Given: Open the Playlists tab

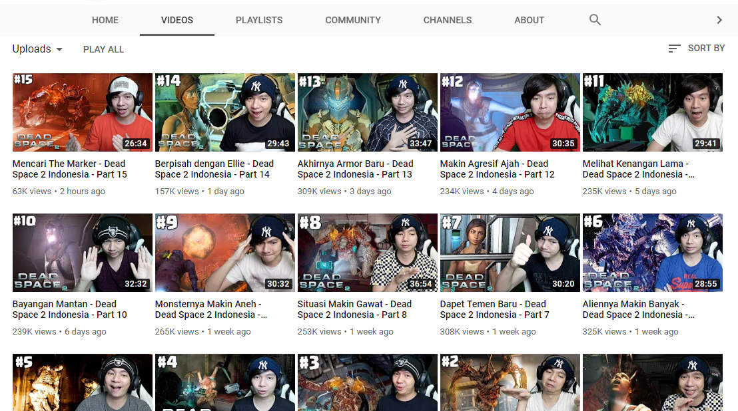Looking at the screenshot, I should pos(259,20).
